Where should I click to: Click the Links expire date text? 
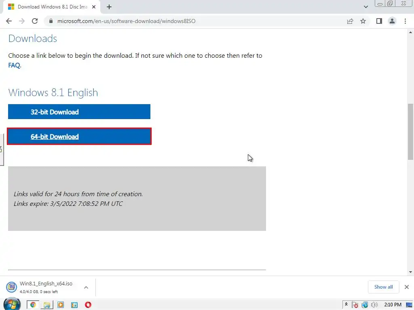pos(68,204)
